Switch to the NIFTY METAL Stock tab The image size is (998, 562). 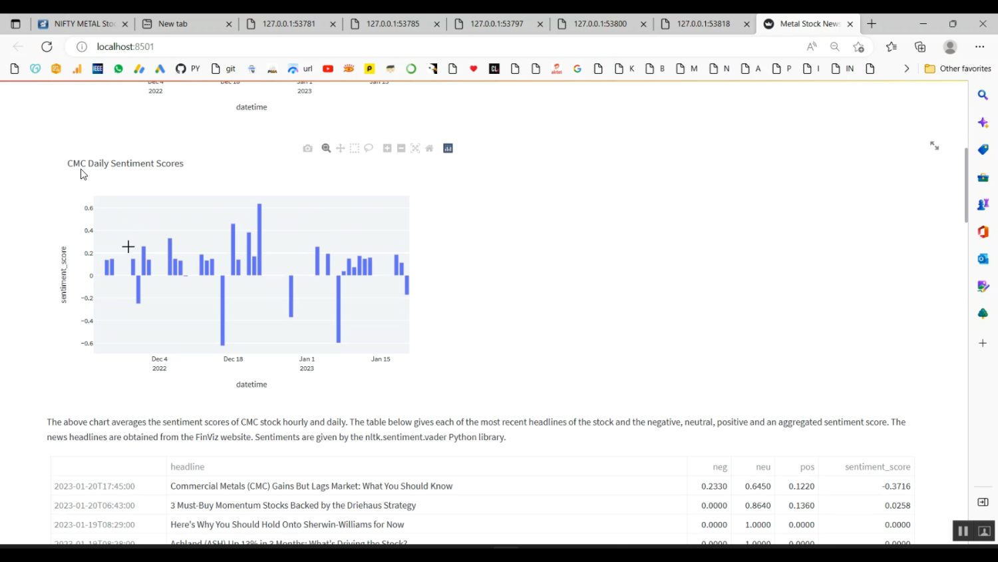click(83, 24)
